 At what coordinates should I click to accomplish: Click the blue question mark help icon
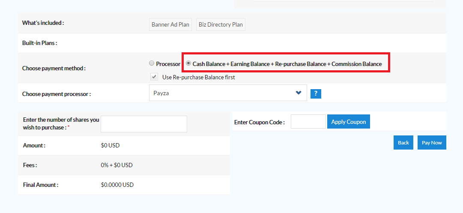click(x=316, y=93)
